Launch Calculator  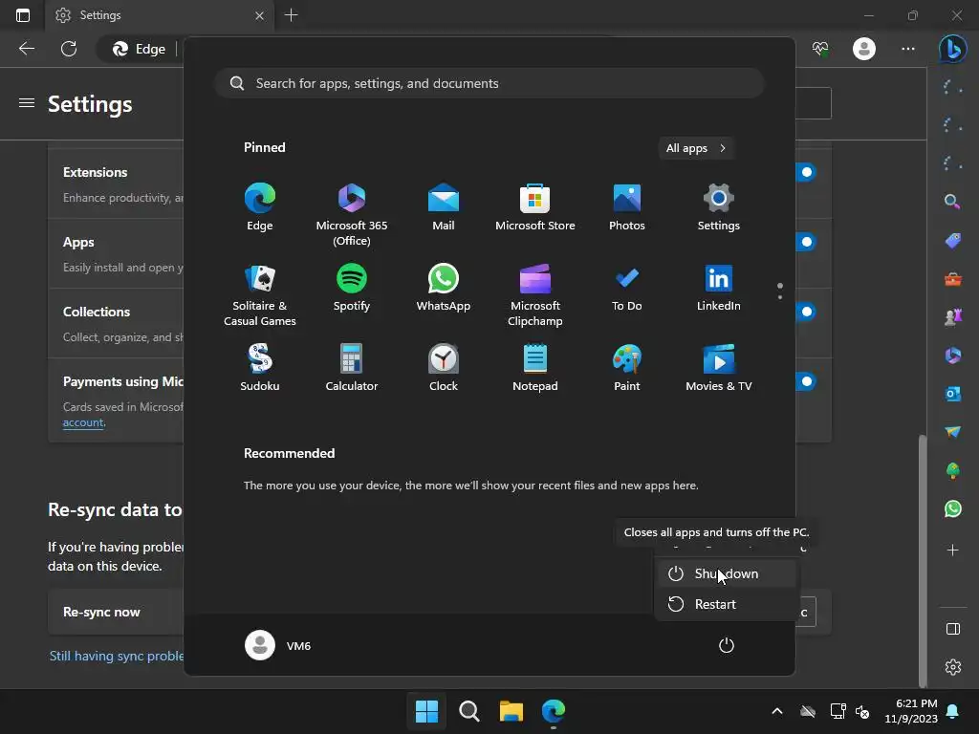[x=352, y=368]
